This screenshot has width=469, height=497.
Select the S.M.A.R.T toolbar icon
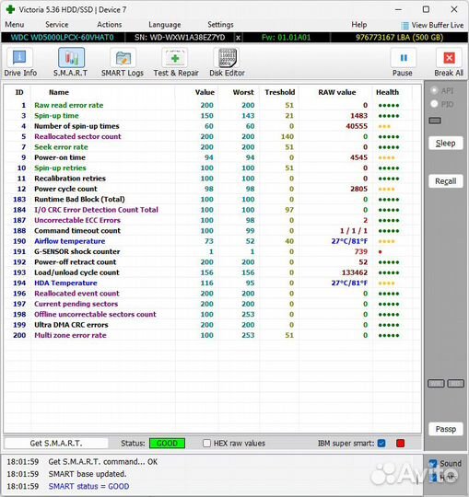(71, 63)
